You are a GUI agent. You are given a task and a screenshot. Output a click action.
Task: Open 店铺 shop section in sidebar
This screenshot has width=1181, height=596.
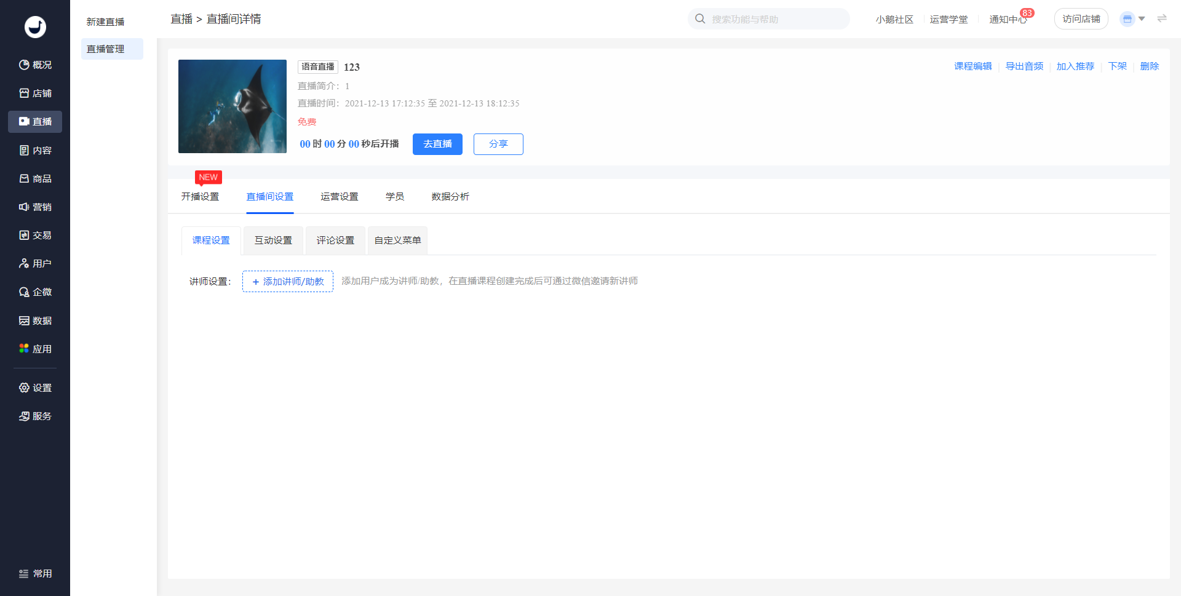click(35, 93)
